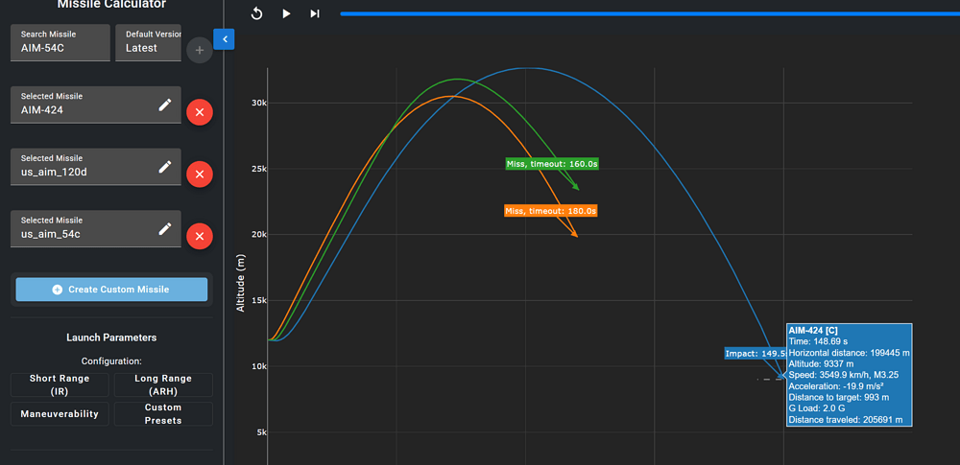Reset the simulation with the restart icon

(x=257, y=13)
